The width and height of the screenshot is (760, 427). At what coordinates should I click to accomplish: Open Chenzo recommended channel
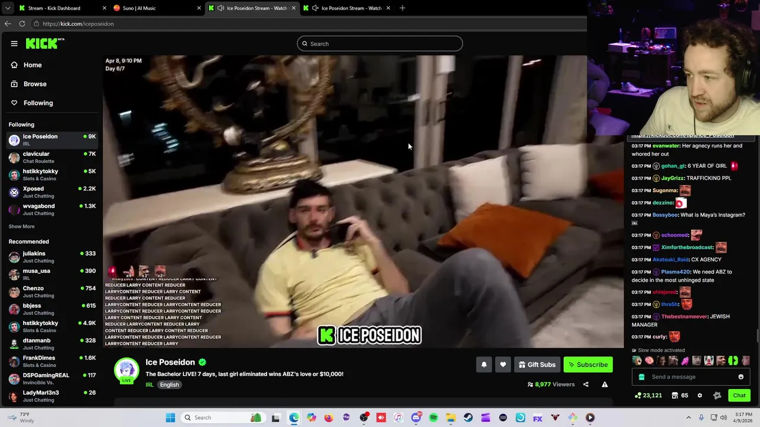52,292
